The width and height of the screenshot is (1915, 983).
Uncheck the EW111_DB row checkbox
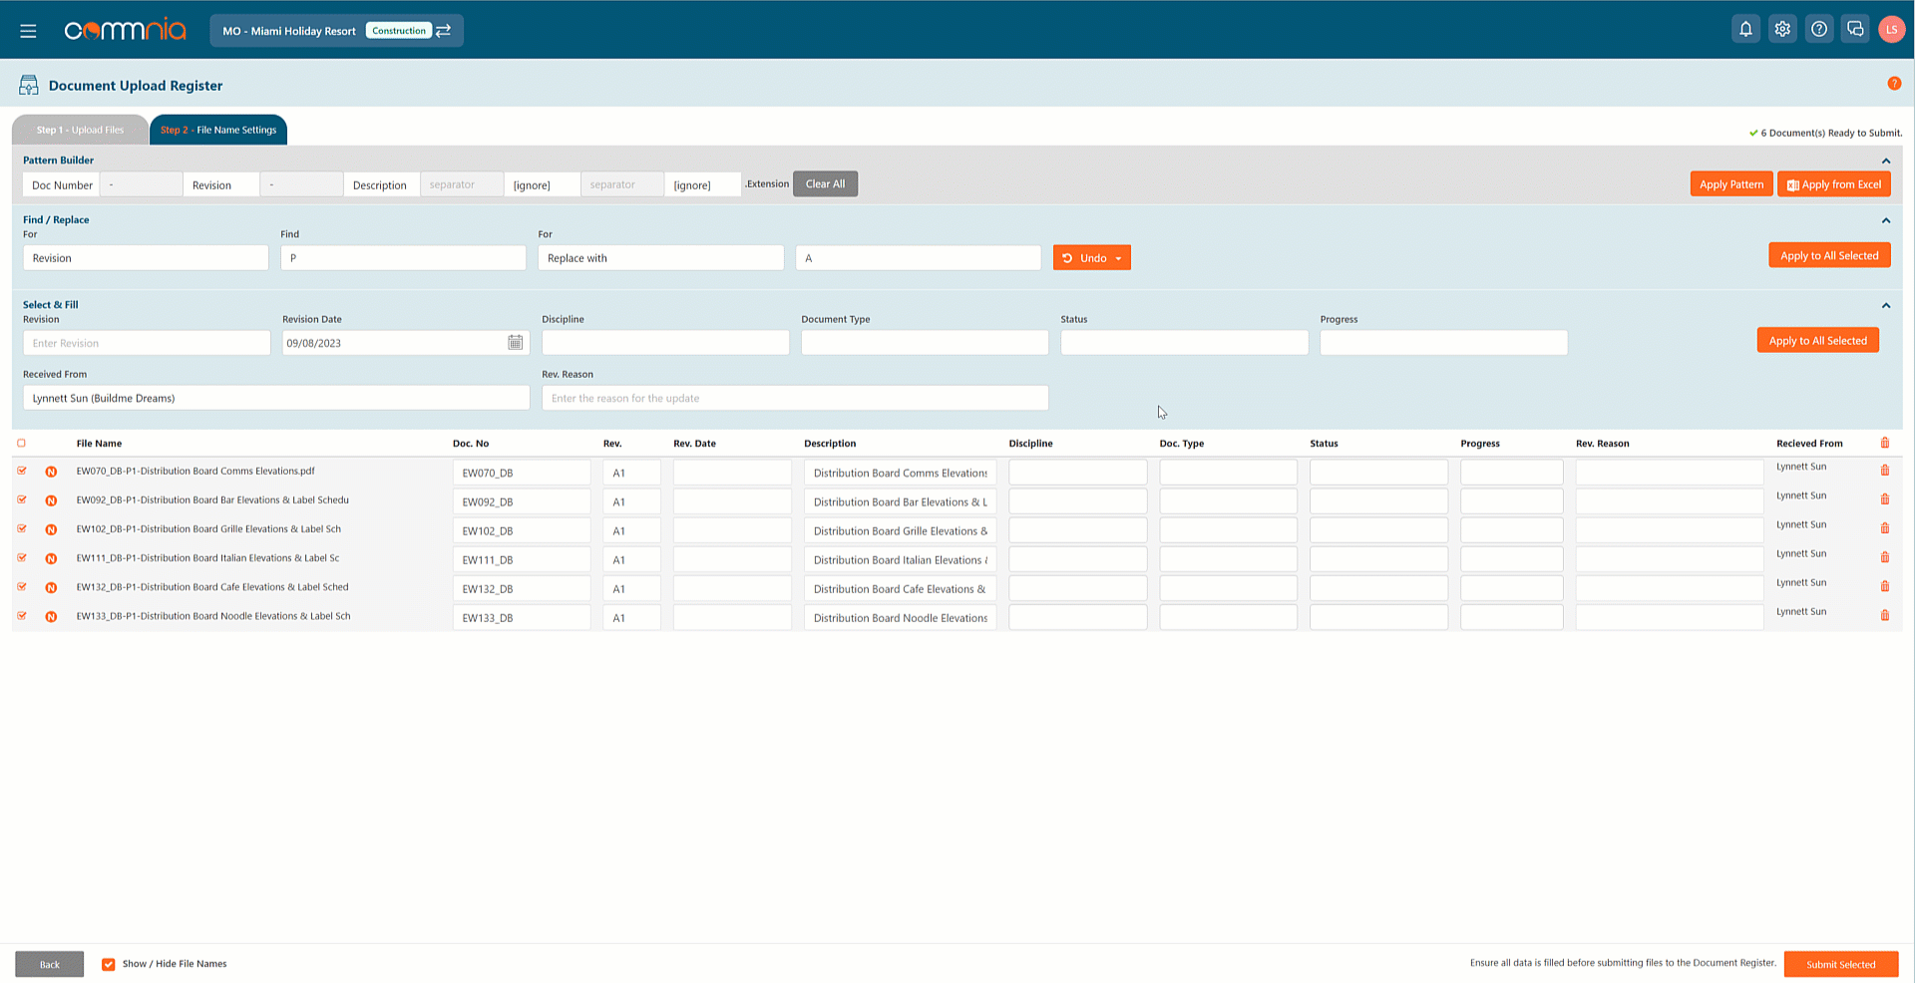pos(22,557)
